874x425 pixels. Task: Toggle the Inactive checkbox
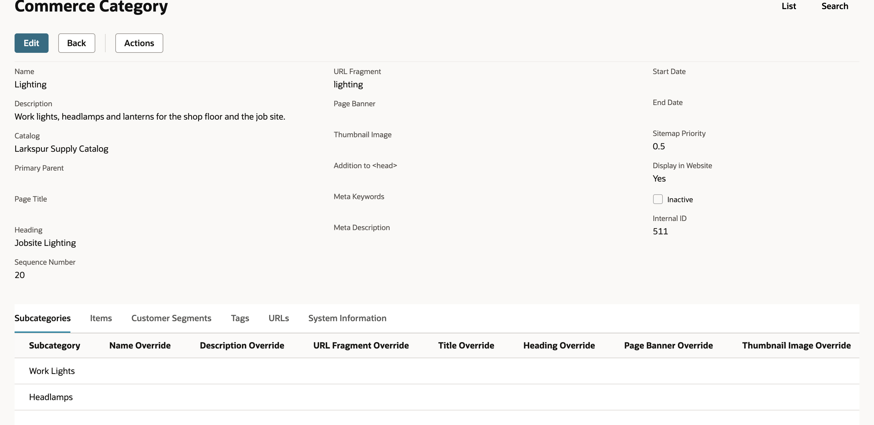tap(658, 199)
